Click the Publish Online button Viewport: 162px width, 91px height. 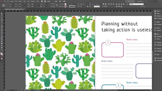coord(130,1)
